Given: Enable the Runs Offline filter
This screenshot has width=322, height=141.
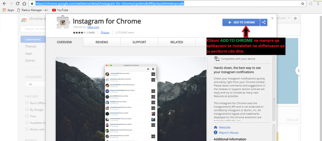Looking at the screenshot, I should [27, 103].
